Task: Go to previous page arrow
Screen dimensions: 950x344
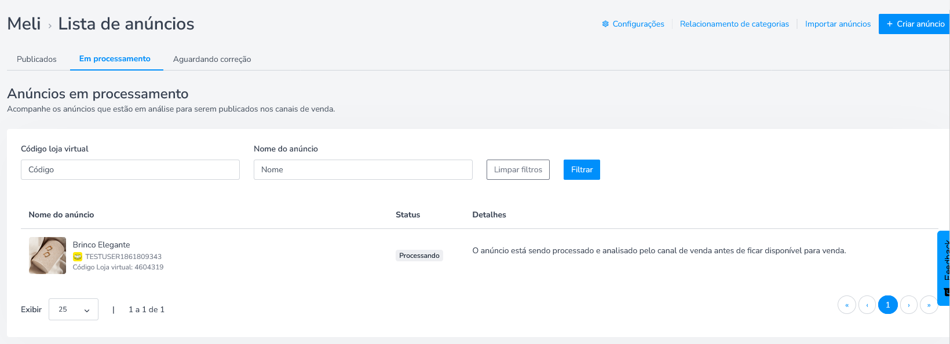Action: pos(867,305)
